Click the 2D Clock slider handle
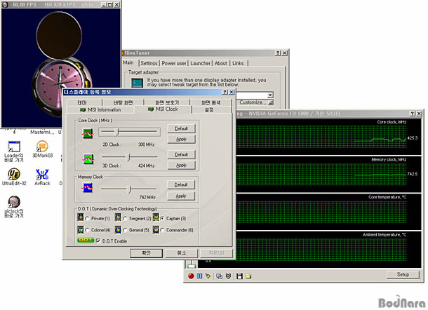Viewport: 428px width, 310px height. pos(116,132)
